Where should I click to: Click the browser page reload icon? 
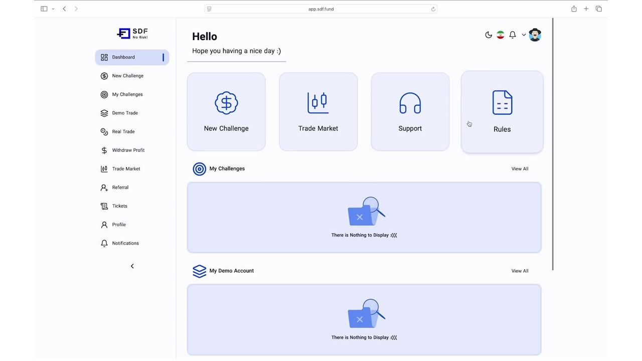pyautogui.click(x=433, y=9)
